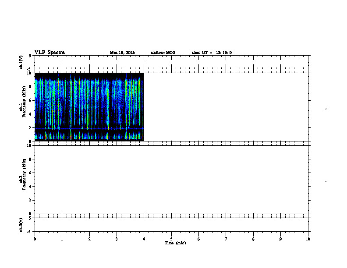Click the "4" kHz tick on ch.2 frequency axis
The height and width of the screenshot is (268, 347).
coord(30,187)
